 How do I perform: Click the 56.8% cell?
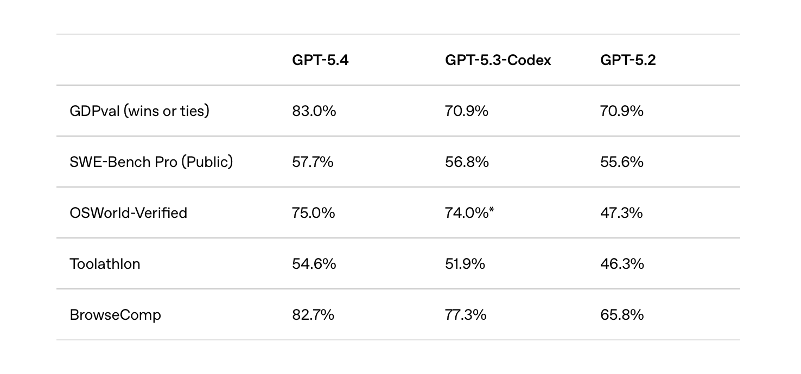pos(467,162)
